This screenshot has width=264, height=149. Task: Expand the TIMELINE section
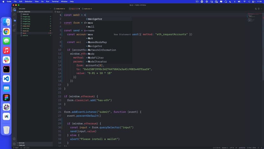[22, 145]
